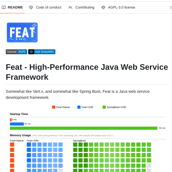
Task: Click the balance scale license icon
Action: [103, 7]
